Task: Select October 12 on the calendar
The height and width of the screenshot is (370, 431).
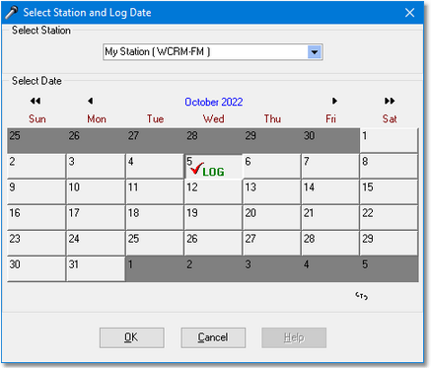Action: (x=213, y=191)
